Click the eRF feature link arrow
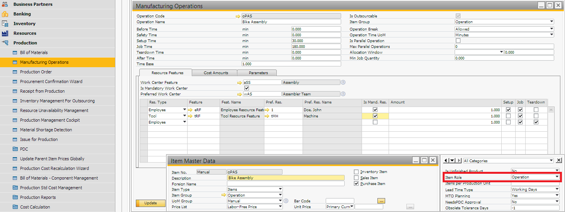The image size is (565, 212). coord(190,110)
